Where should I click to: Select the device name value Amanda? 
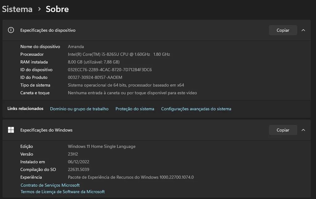76,47
